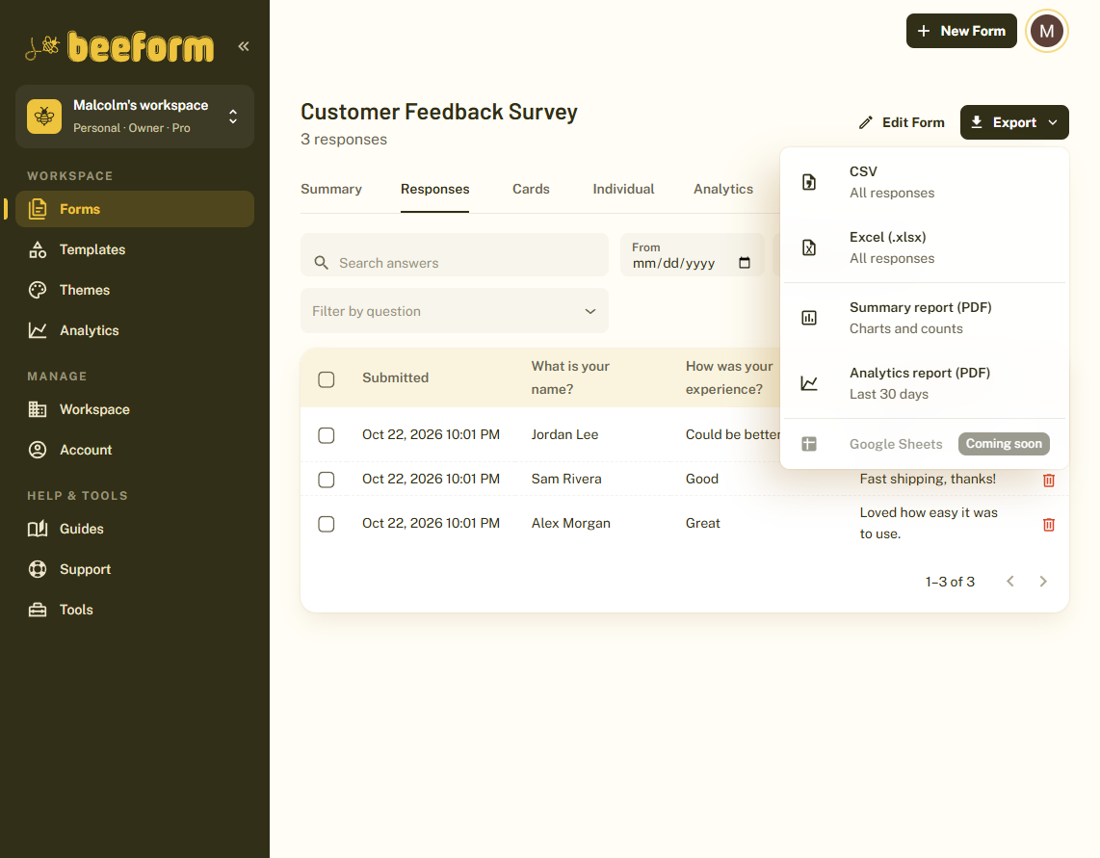This screenshot has width=1100, height=858.
Task: Delete the Sam Rivera response
Action: [1049, 480]
